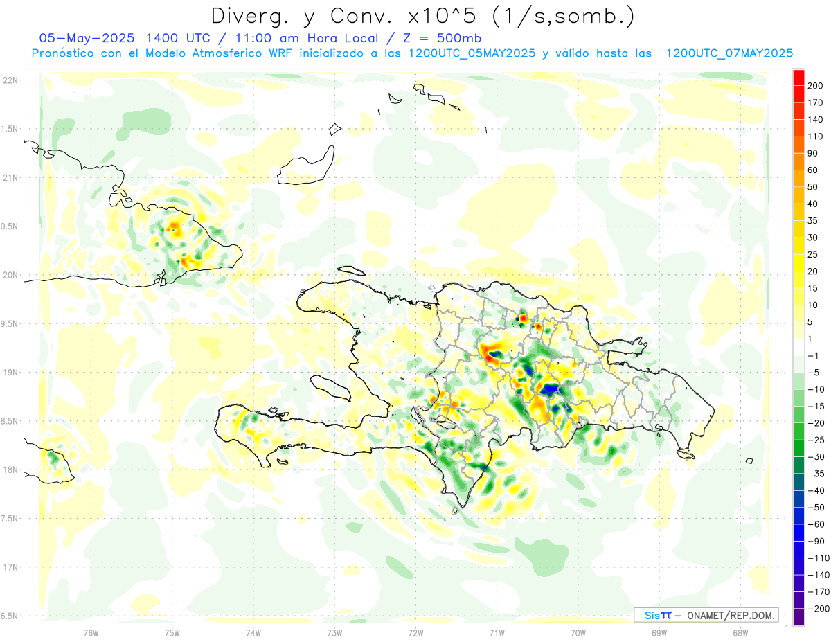Viewport: 831px width, 642px height.
Task: Pick the bottom dark purple swatch below -200
Action: click(798, 617)
